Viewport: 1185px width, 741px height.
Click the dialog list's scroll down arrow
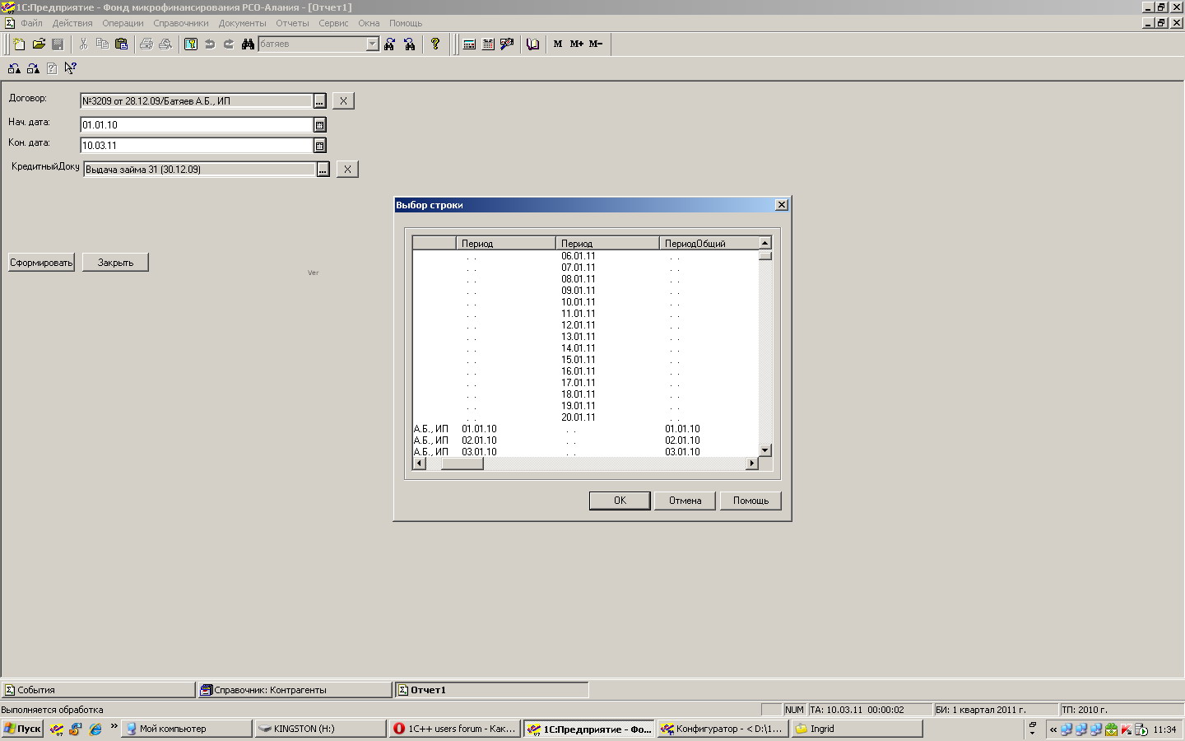coord(765,450)
